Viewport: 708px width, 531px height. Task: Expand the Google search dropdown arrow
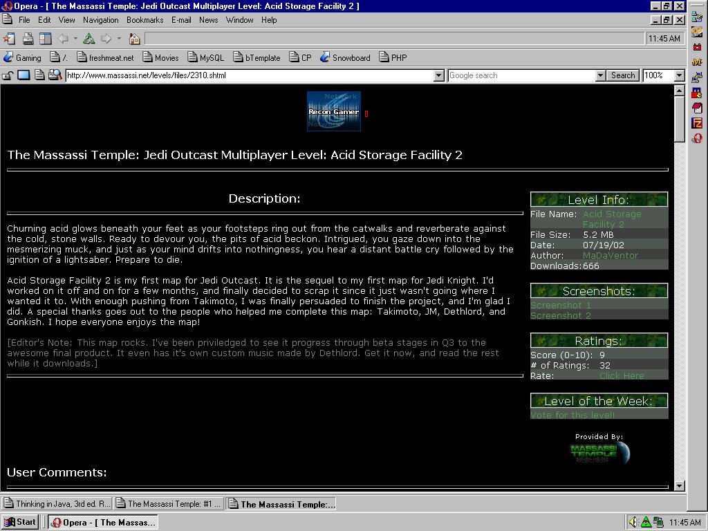600,75
